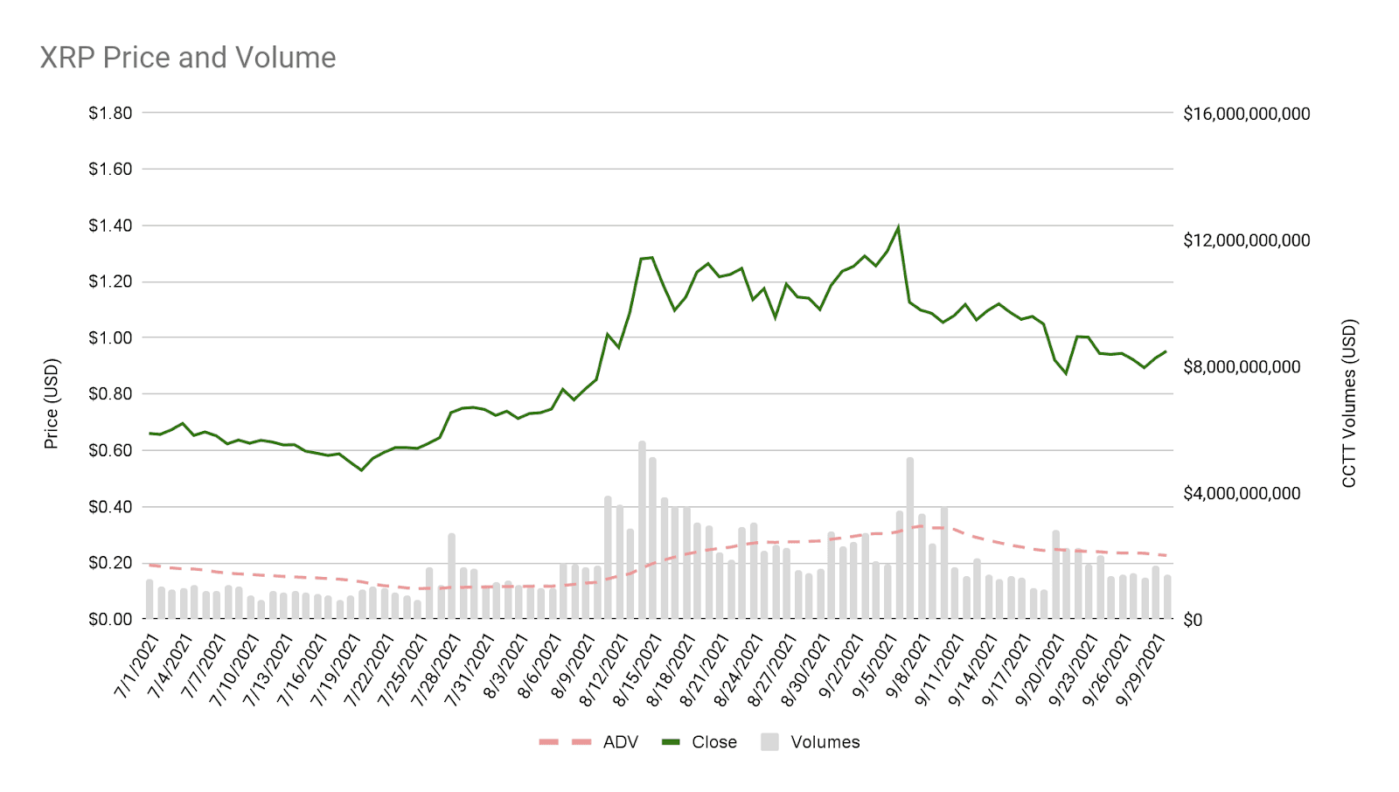The image size is (1399, 792).
Task: Click the $1.00 price axis label
Action: [x=110, y=337]
